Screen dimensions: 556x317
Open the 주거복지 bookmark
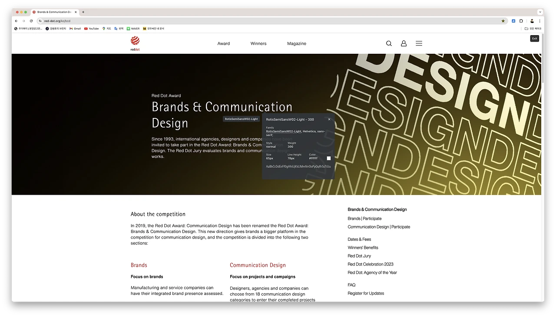pos(28,29)
